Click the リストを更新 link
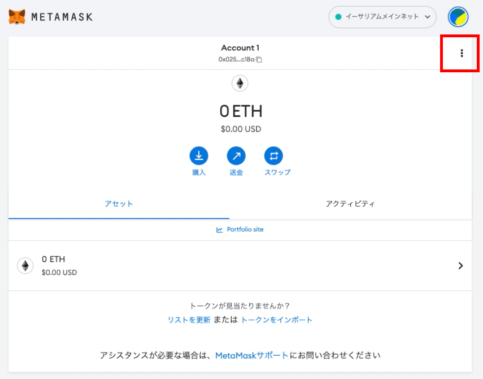This screenshot has width=483, height=379. 189,320
